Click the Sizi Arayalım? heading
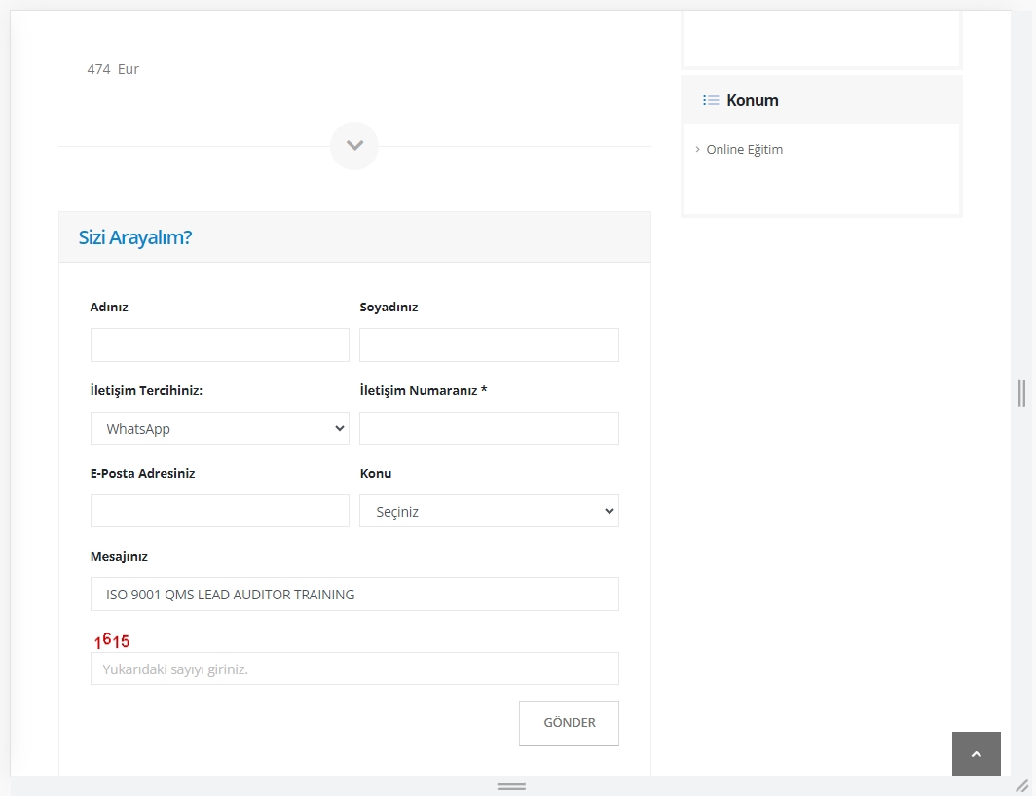 pyautogui.click(x=134, y=237)
